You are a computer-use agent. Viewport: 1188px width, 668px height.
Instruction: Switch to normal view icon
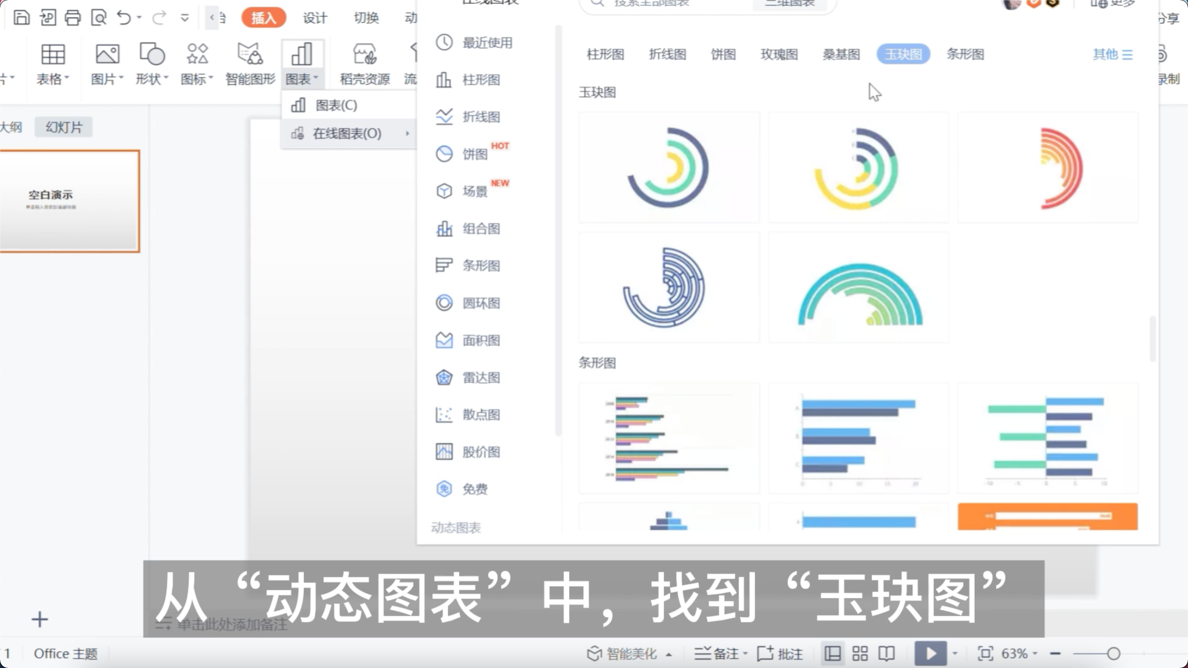[832, 653]
